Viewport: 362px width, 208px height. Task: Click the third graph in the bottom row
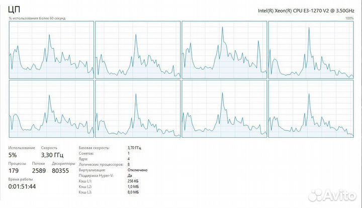(x=224, y=108)
